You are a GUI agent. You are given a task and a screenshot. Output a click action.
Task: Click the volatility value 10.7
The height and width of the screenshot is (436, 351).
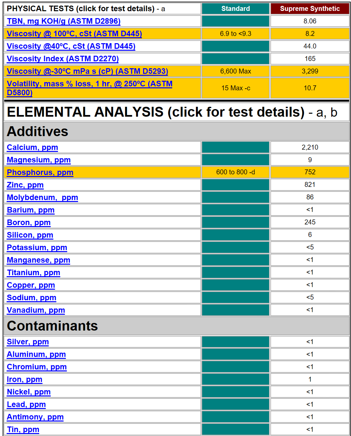(x=310, y=88)
